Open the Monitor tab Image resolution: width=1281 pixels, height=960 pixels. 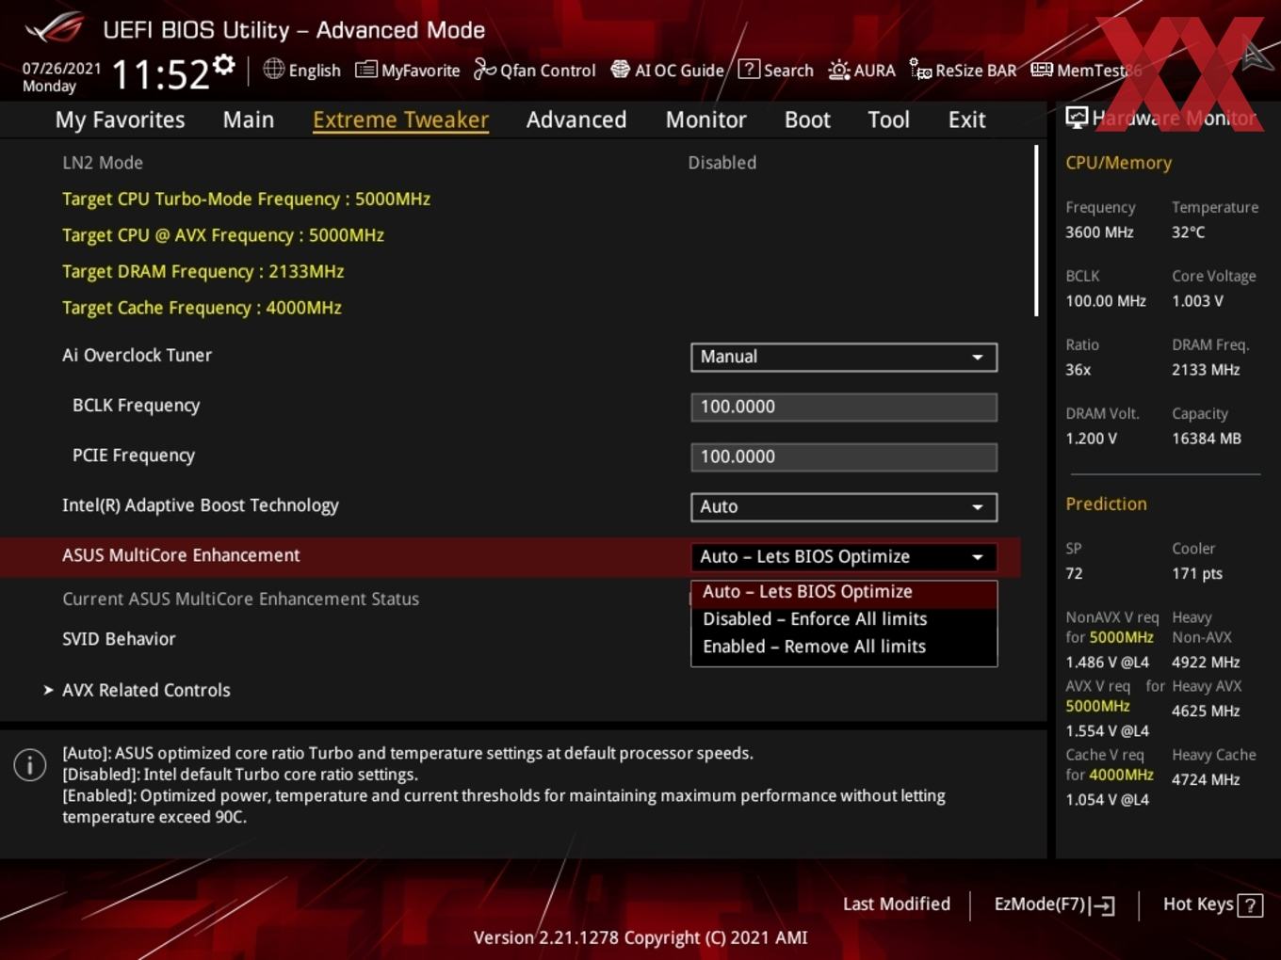coord(706,120)
